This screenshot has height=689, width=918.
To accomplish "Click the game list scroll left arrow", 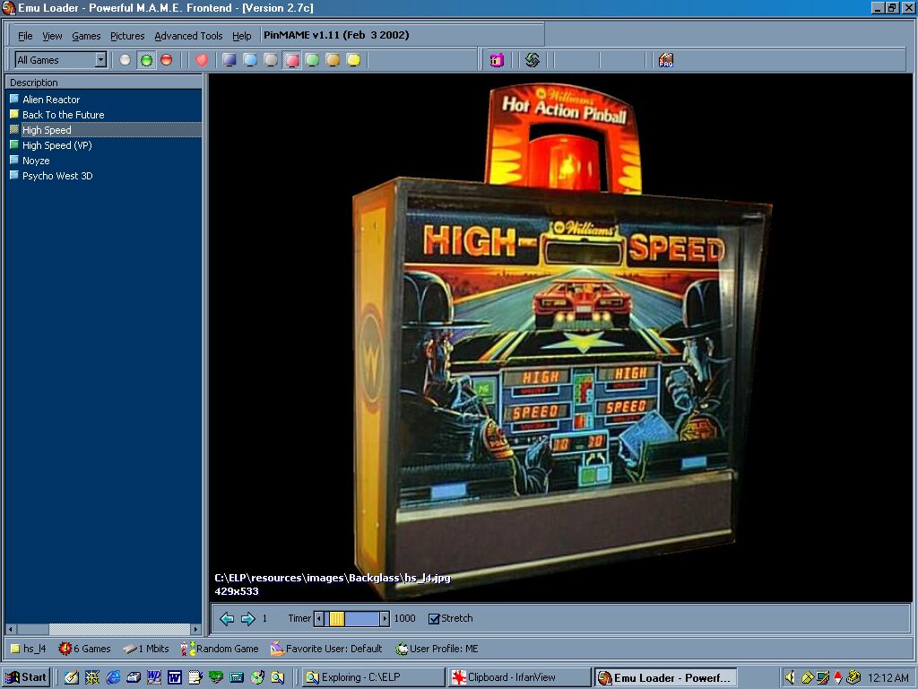I will pos(11,629).
